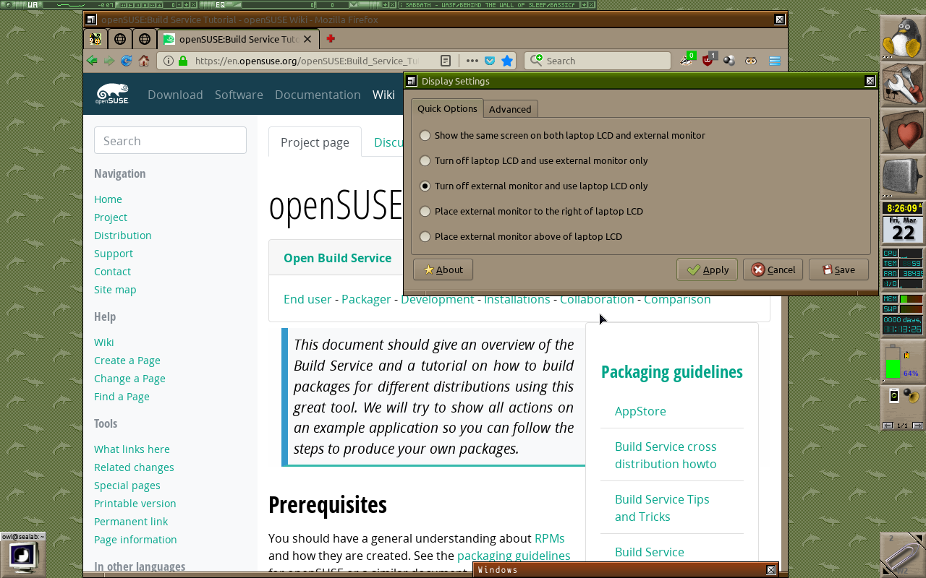Open the Documentation menu item
The width and height of the screenshot is (926, 578).
[318, 95]
